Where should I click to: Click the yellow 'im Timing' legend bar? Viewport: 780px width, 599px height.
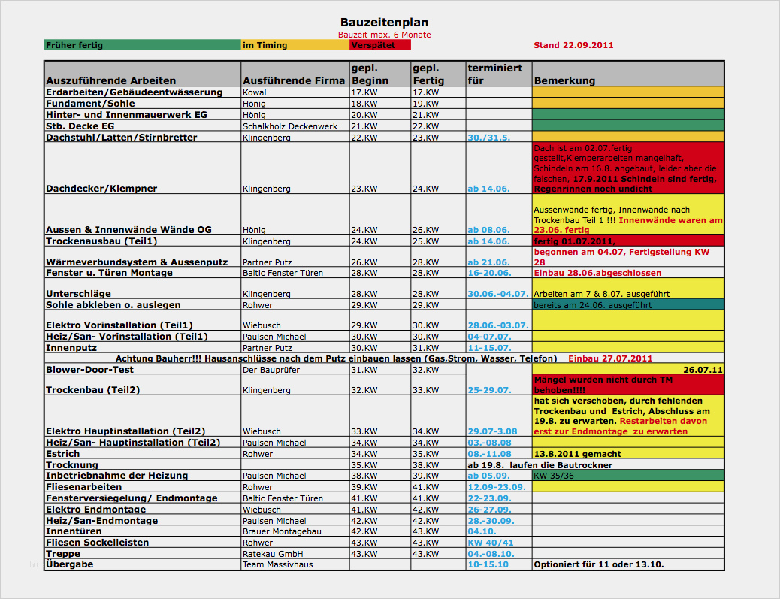tap(295, 45)
